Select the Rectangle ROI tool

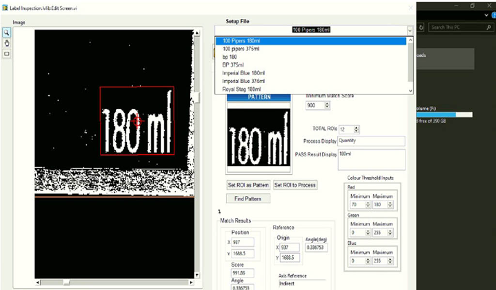[7, 54]
